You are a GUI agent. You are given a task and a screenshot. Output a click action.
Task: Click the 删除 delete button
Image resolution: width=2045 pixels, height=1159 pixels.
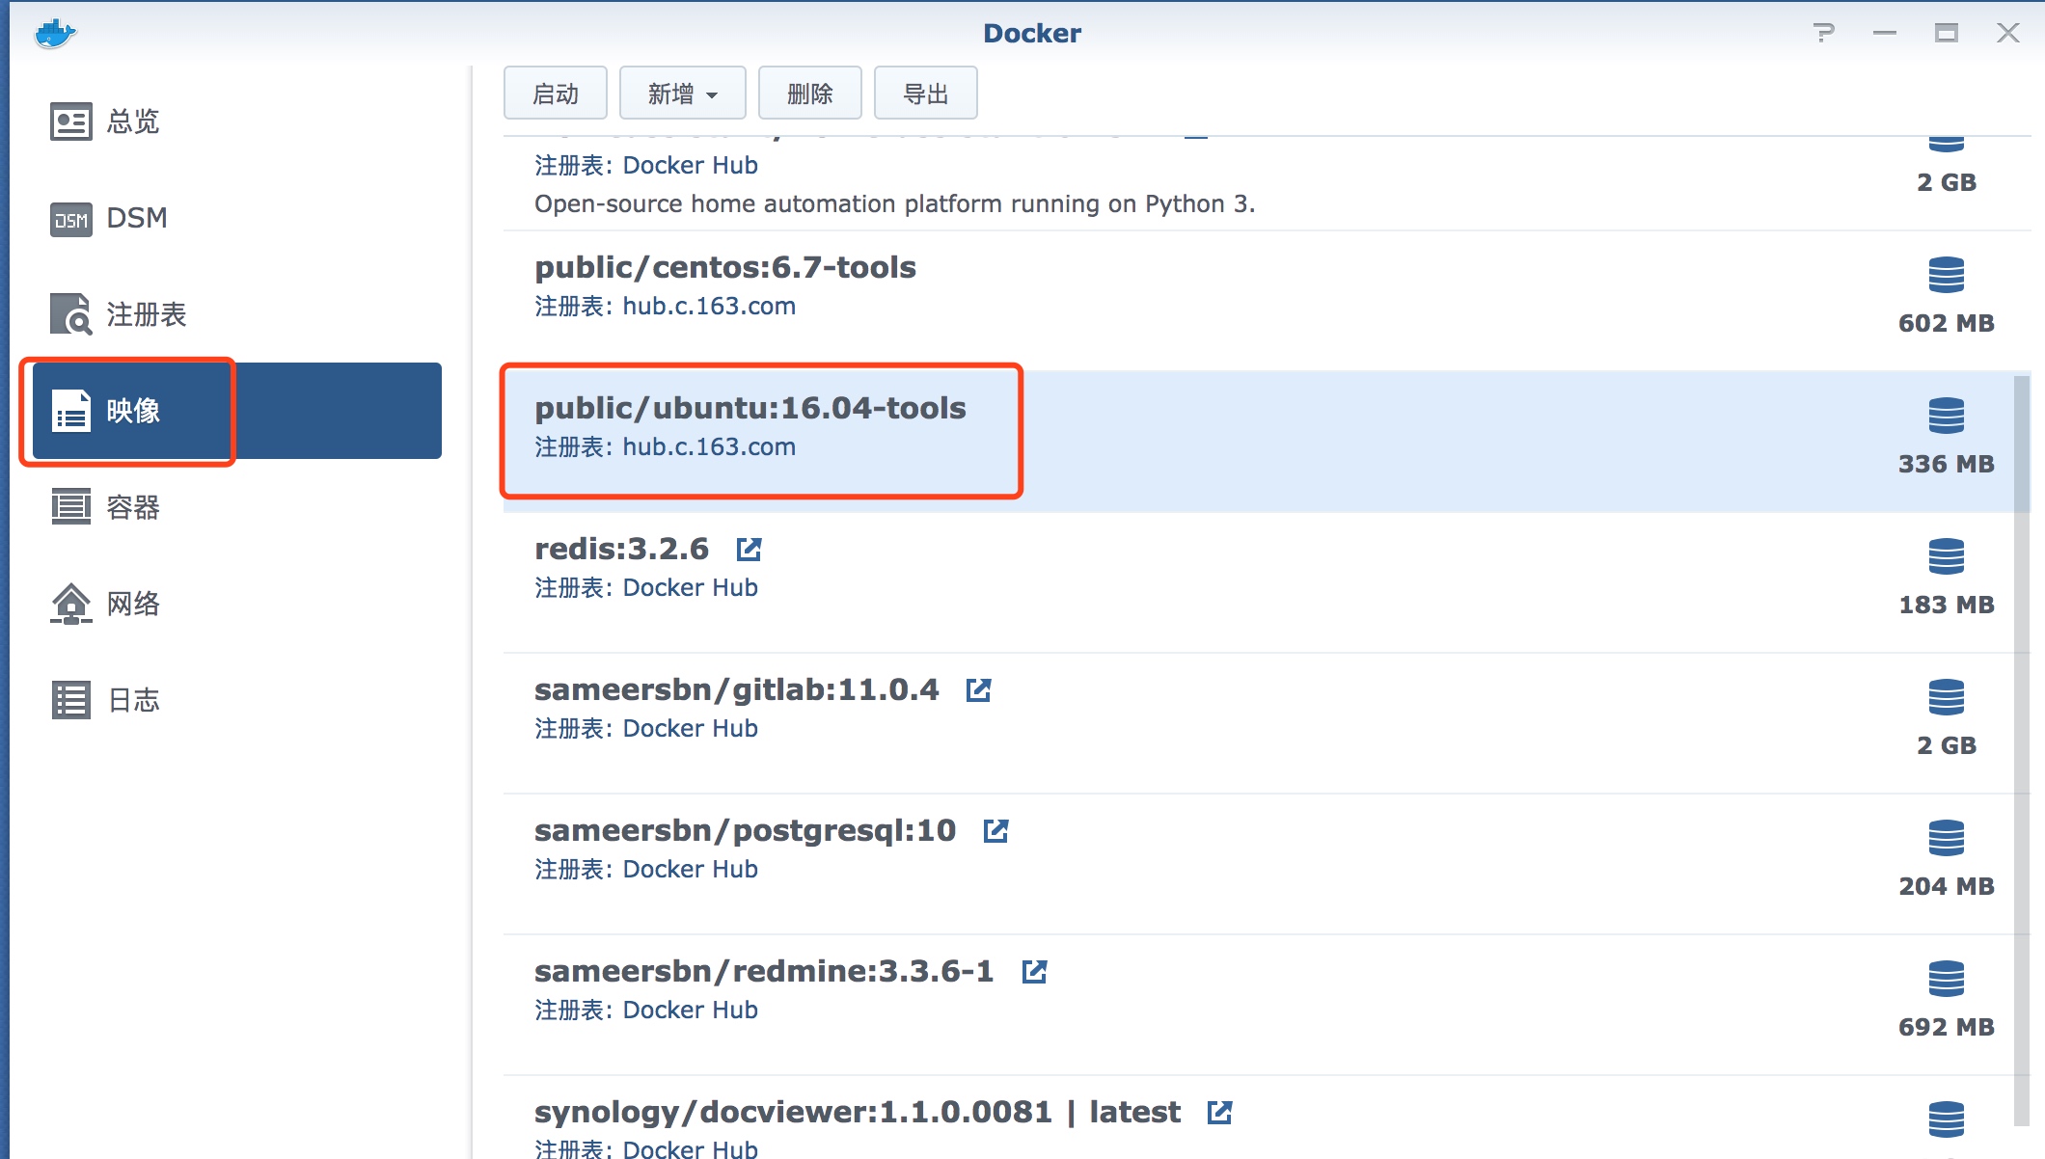point(810,94)
